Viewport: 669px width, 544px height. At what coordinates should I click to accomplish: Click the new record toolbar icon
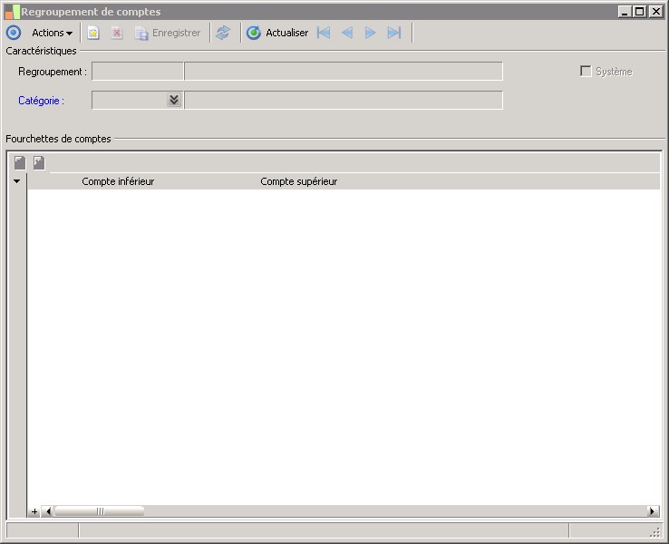93,33
